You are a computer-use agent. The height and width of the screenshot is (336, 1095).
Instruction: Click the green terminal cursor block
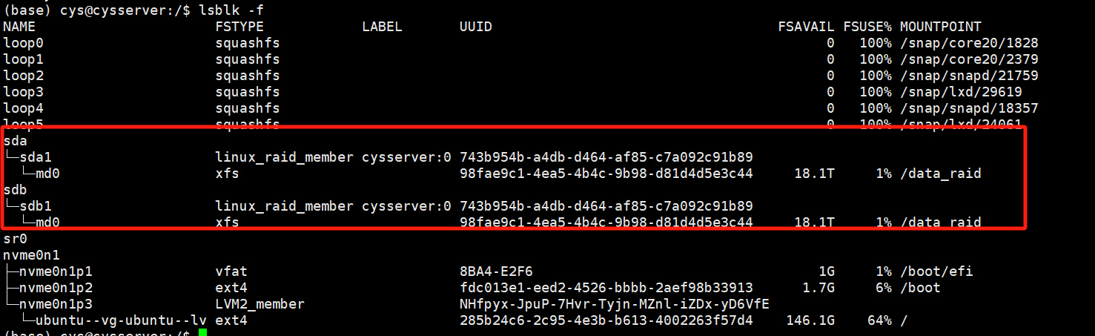[203, 332]
